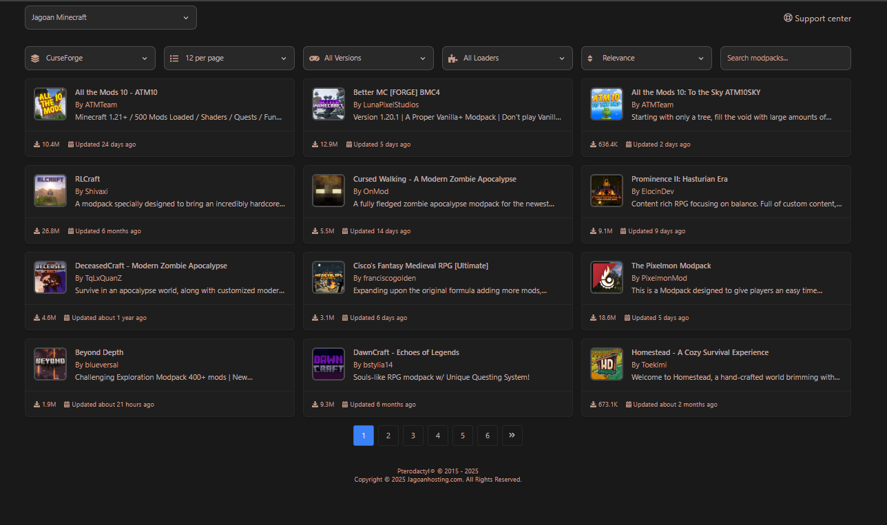Click the Updated about 2 months ago text

(675, 405)
